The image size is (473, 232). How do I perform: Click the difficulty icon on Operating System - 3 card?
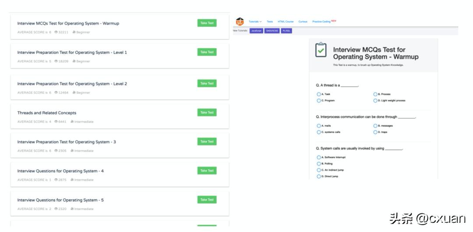click(72, 151)
